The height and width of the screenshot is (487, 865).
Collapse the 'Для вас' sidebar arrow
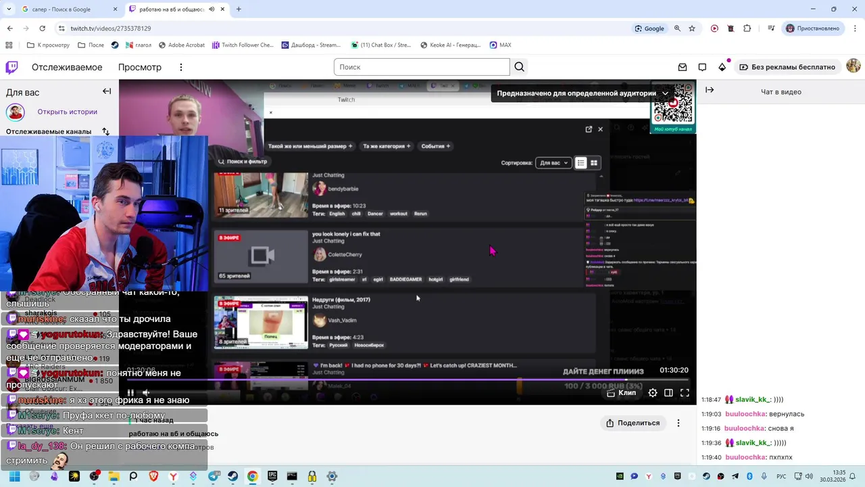coord(107,91)
